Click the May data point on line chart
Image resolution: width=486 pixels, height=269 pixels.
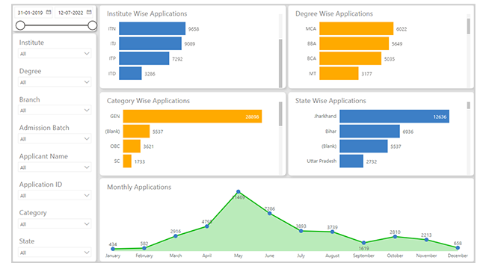coord(238,192)
